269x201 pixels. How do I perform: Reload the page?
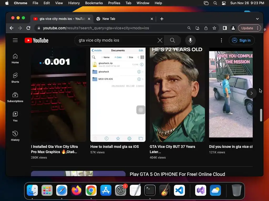28,28
